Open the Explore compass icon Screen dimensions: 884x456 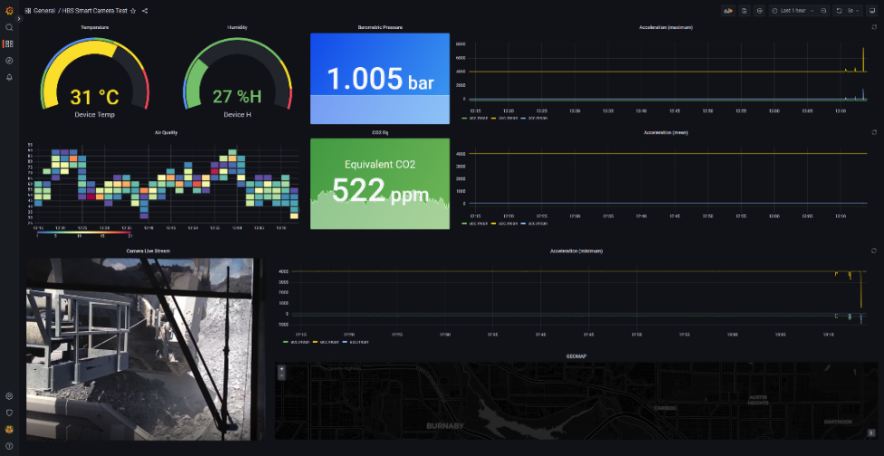coord(9,61)
